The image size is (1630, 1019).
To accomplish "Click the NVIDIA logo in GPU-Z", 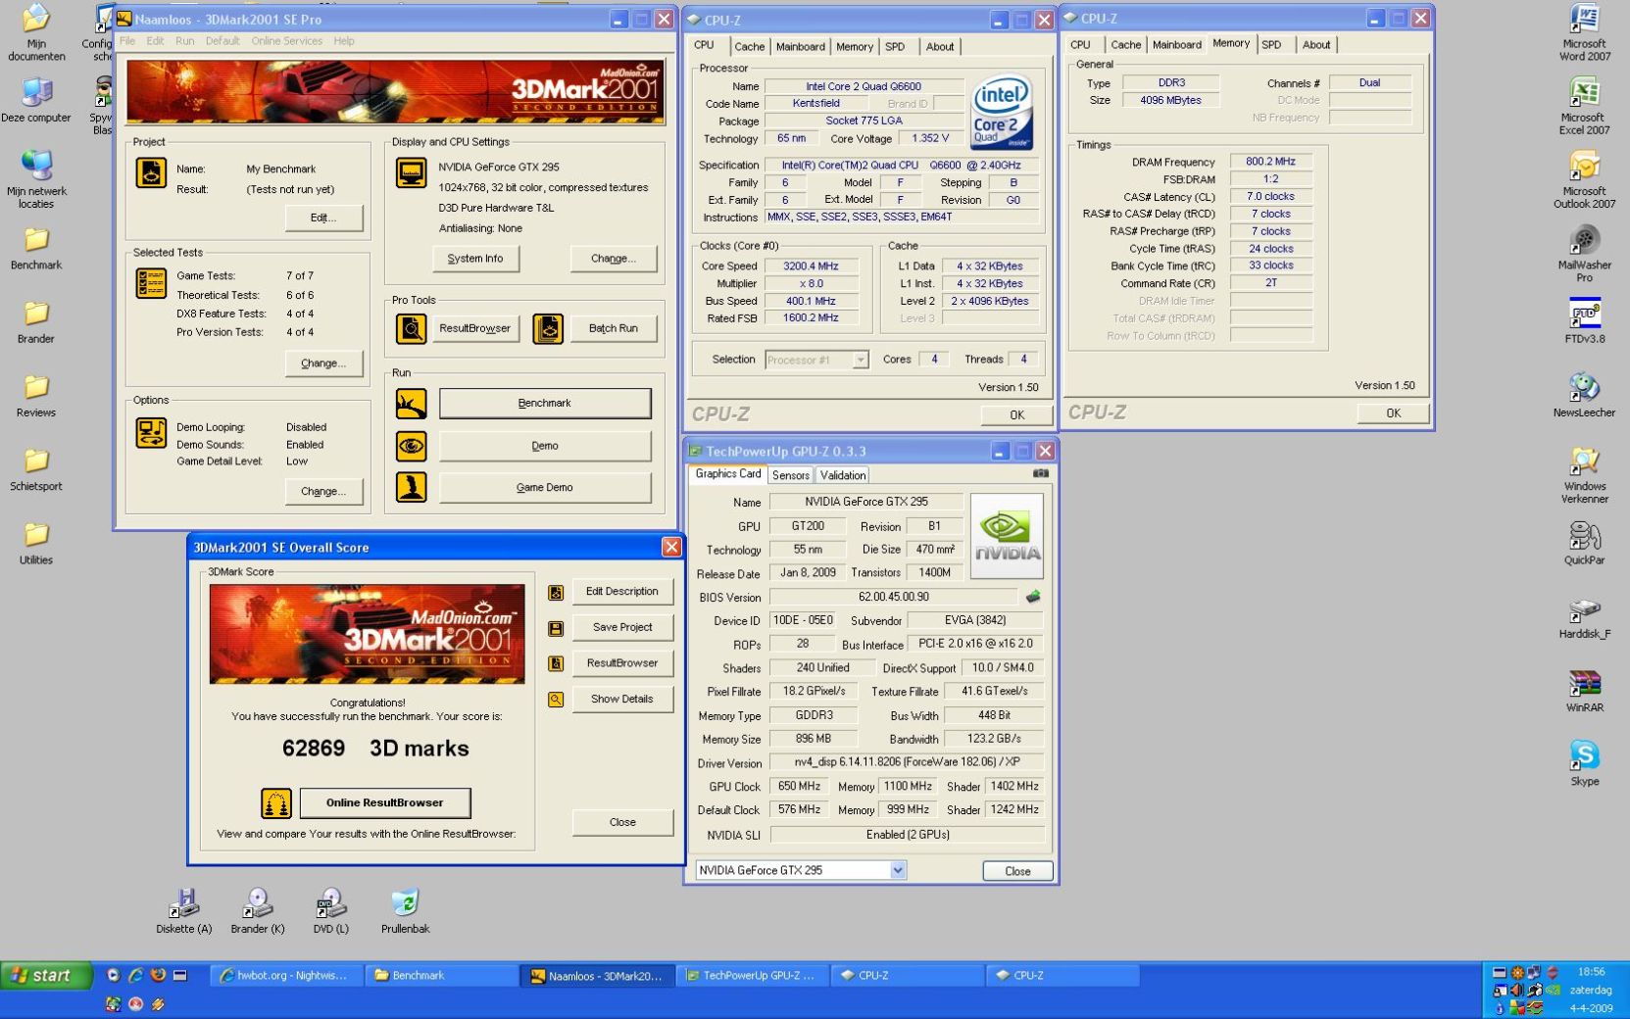I will click(1007, 536).
